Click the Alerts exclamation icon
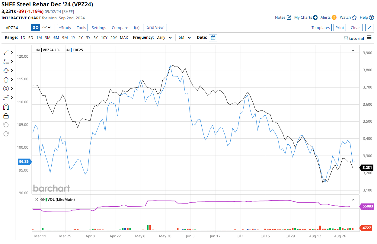 tap(334, 18)
